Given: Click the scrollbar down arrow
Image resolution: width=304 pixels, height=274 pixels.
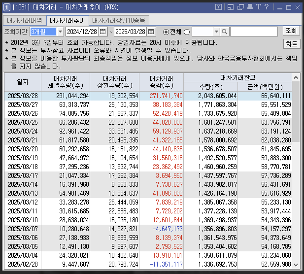Looking at the screenshot, I should coord(296,265).
